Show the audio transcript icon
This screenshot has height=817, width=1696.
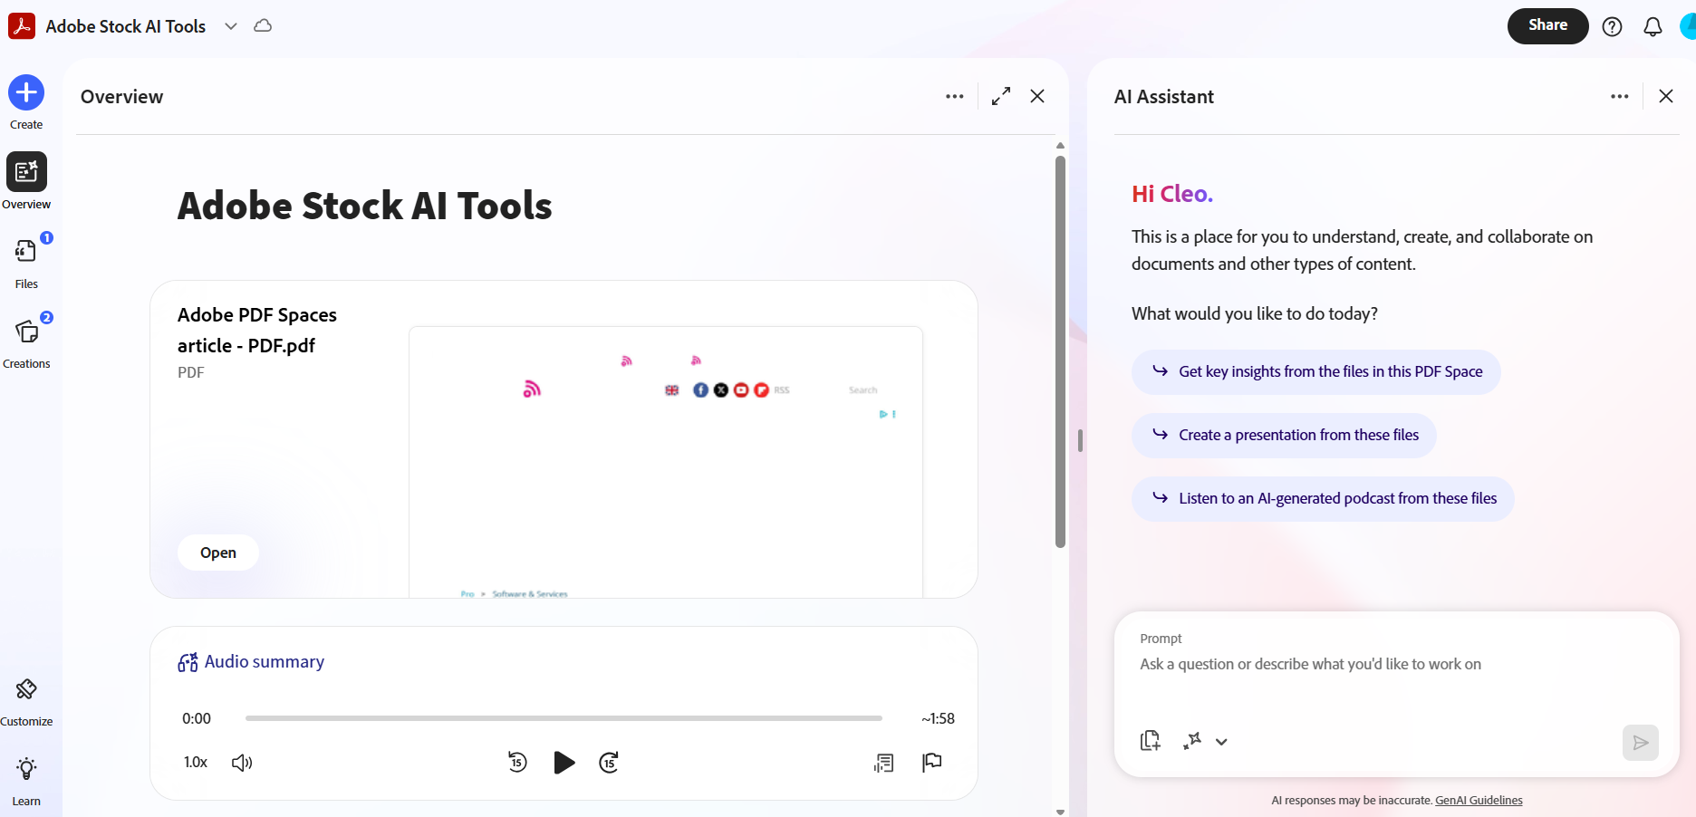coord(884,763)
